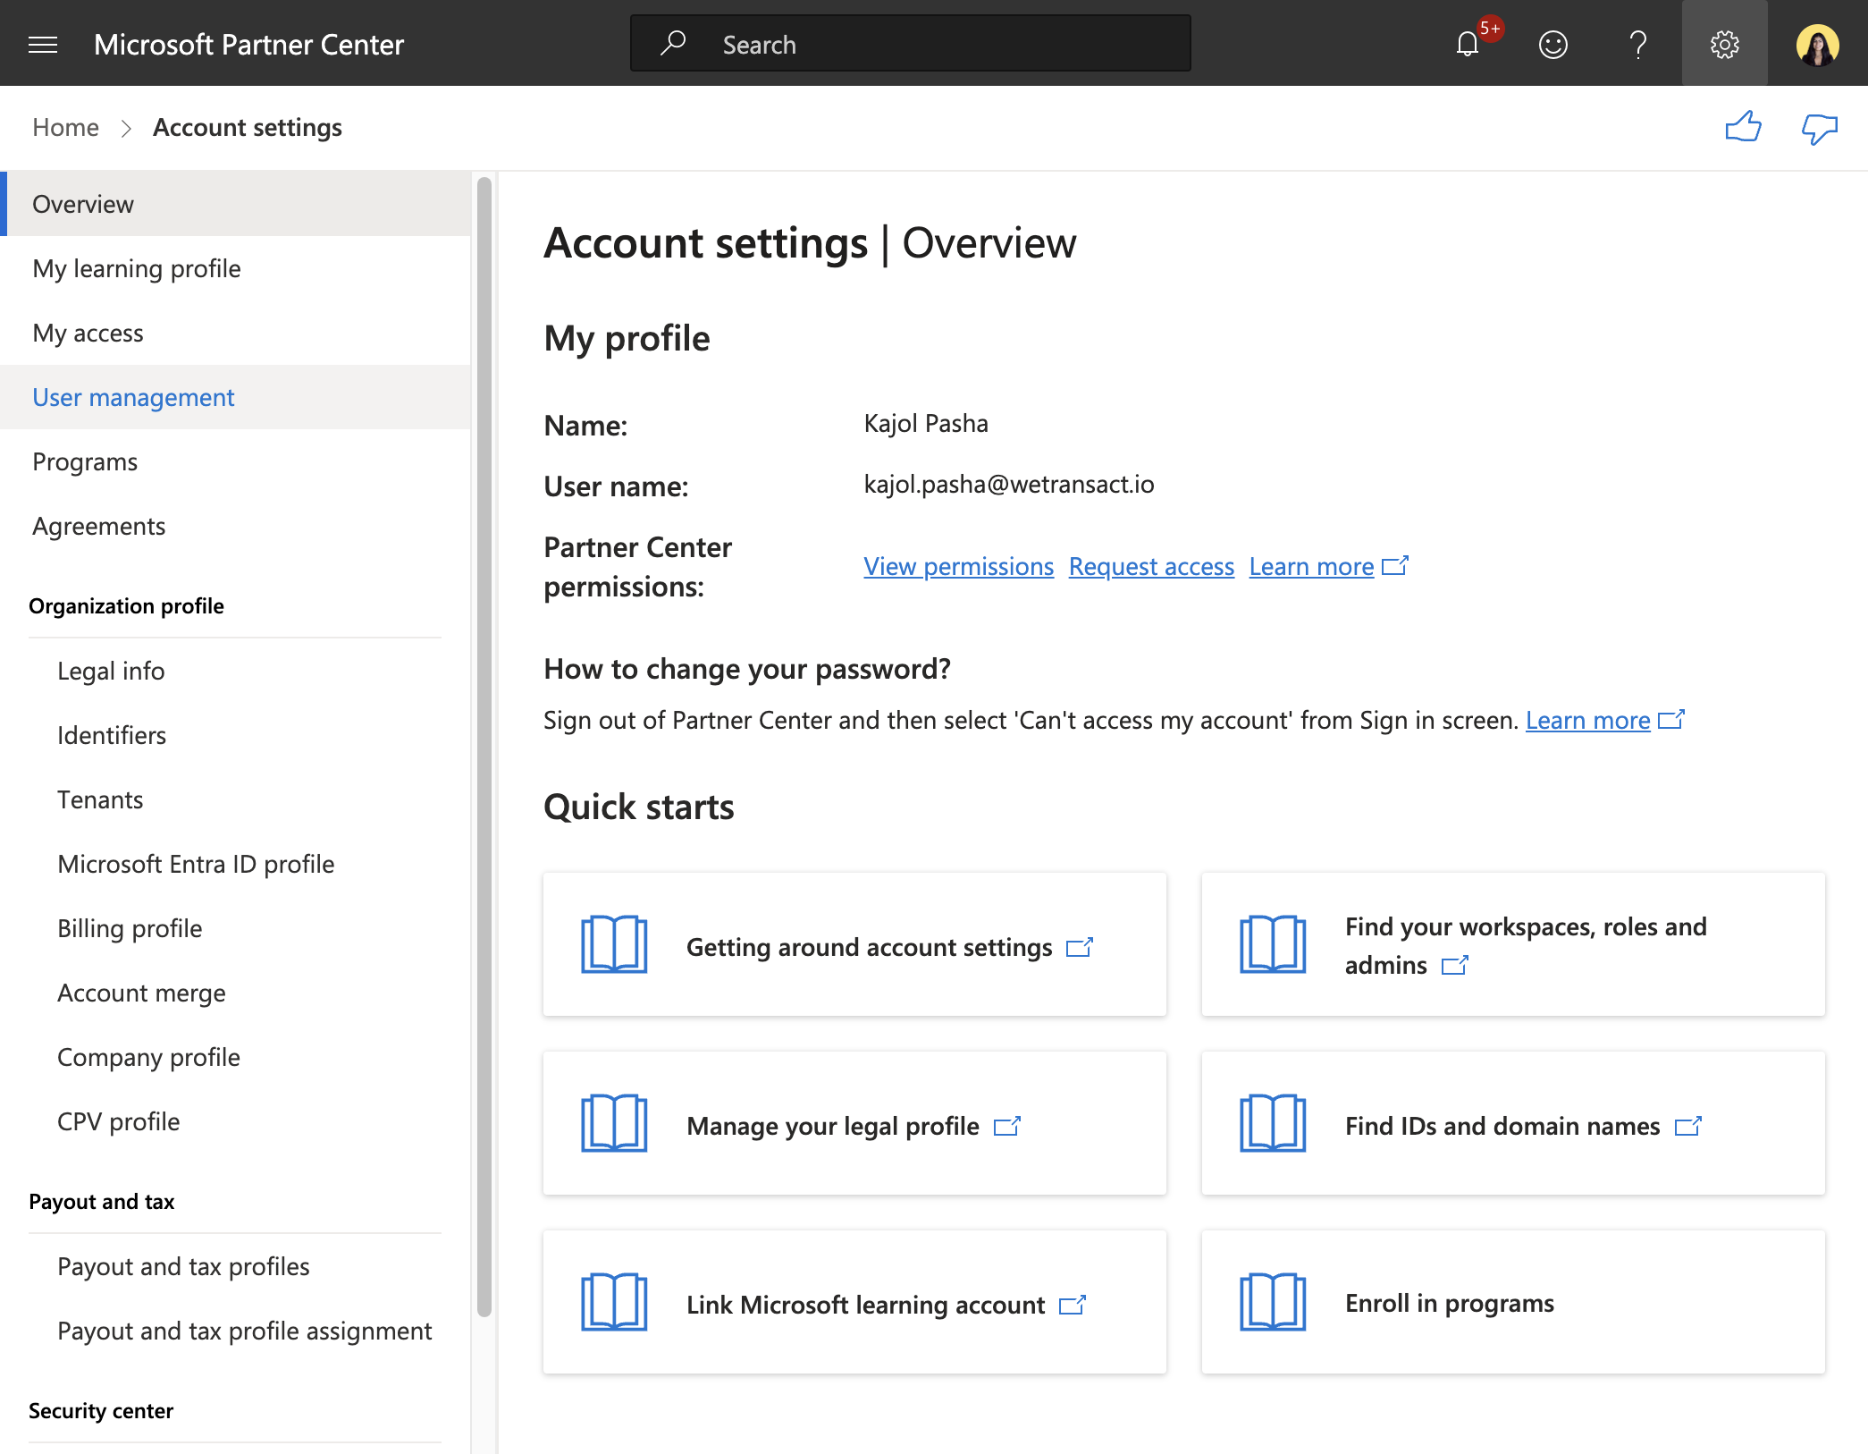1868x1454 pixels.
Task: Click book icon on Manage your legal profile card
Action: (x=614, y=1123)
